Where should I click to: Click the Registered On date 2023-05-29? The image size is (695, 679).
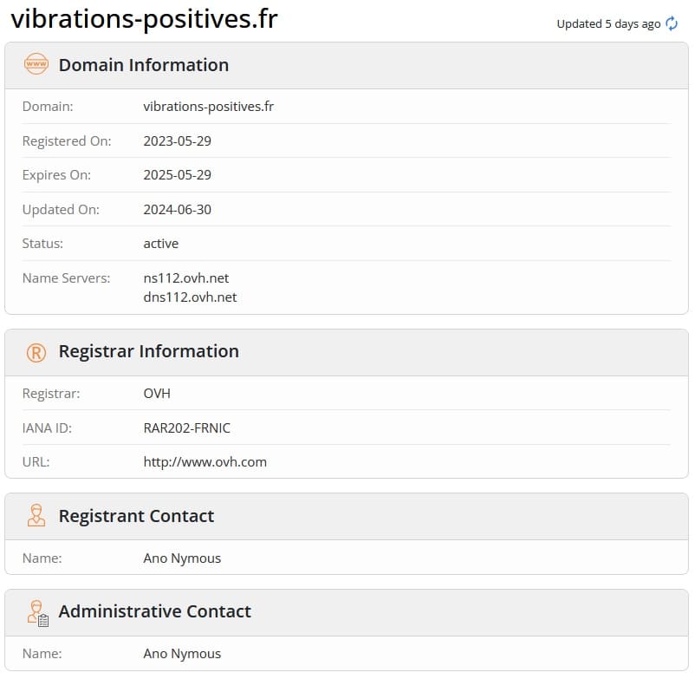(178, 140)
